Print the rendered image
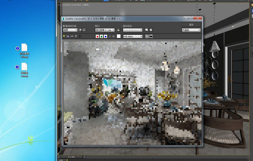The height and width of the screenshot is (161, 253). click(76, 36)
